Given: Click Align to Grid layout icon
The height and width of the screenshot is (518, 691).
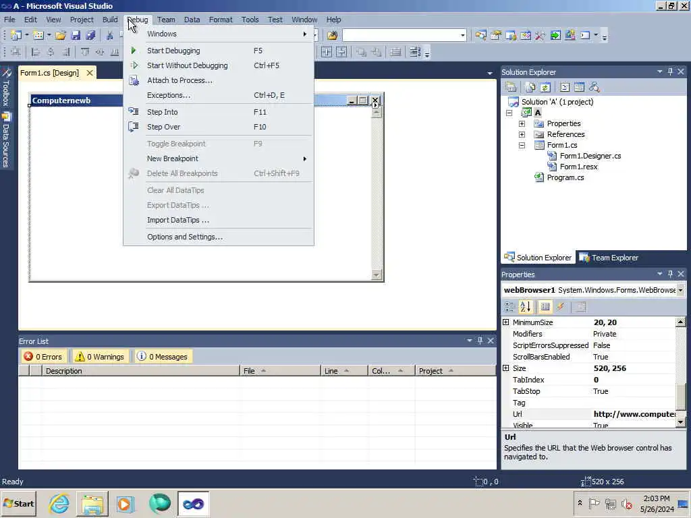Looking at the screenshot, I should pyautogui.click(x=16, y=52).
